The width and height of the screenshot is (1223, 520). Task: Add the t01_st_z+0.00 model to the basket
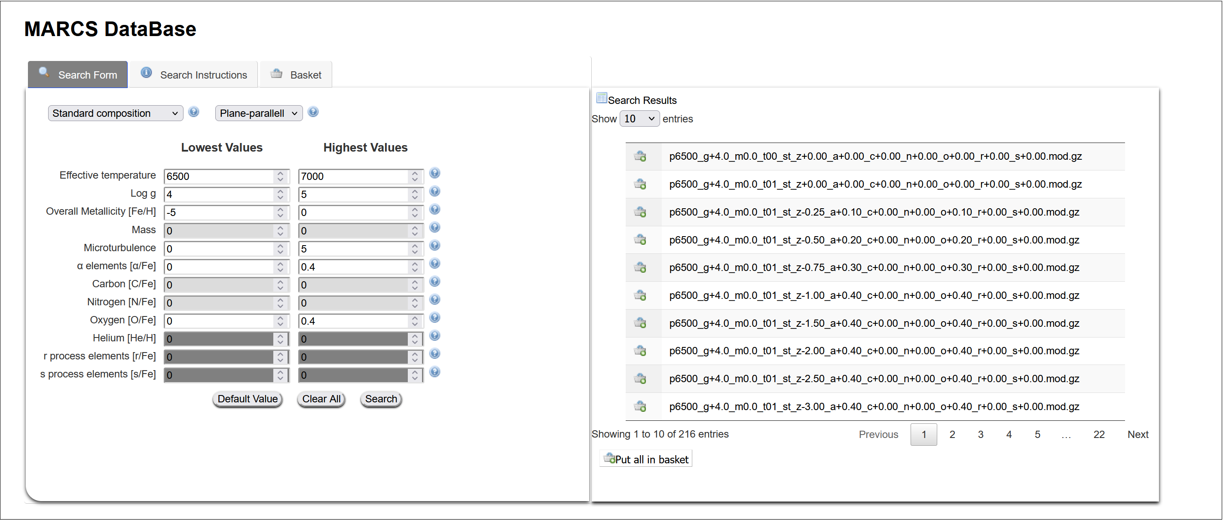(x=640, y=184)
